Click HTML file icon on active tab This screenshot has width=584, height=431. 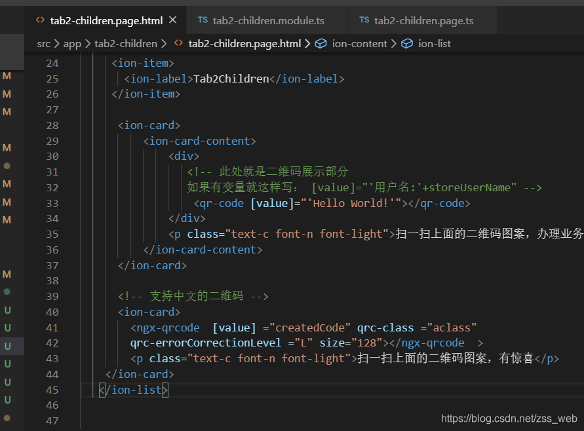pos(40,20)
